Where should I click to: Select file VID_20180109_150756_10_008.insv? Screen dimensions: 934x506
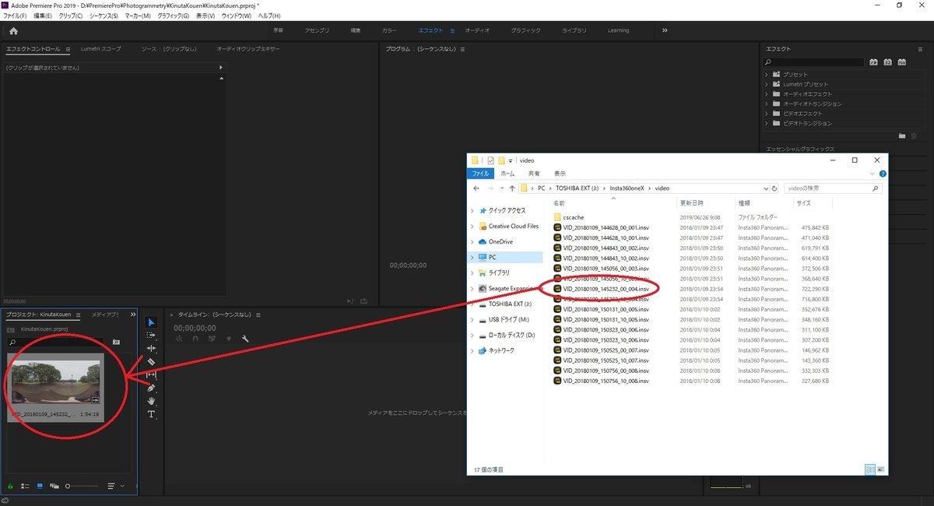click(606, 381)
